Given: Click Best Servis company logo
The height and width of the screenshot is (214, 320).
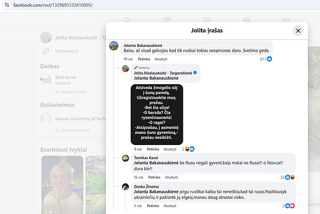Looking at the screenshot, I should tap(46, 80).
